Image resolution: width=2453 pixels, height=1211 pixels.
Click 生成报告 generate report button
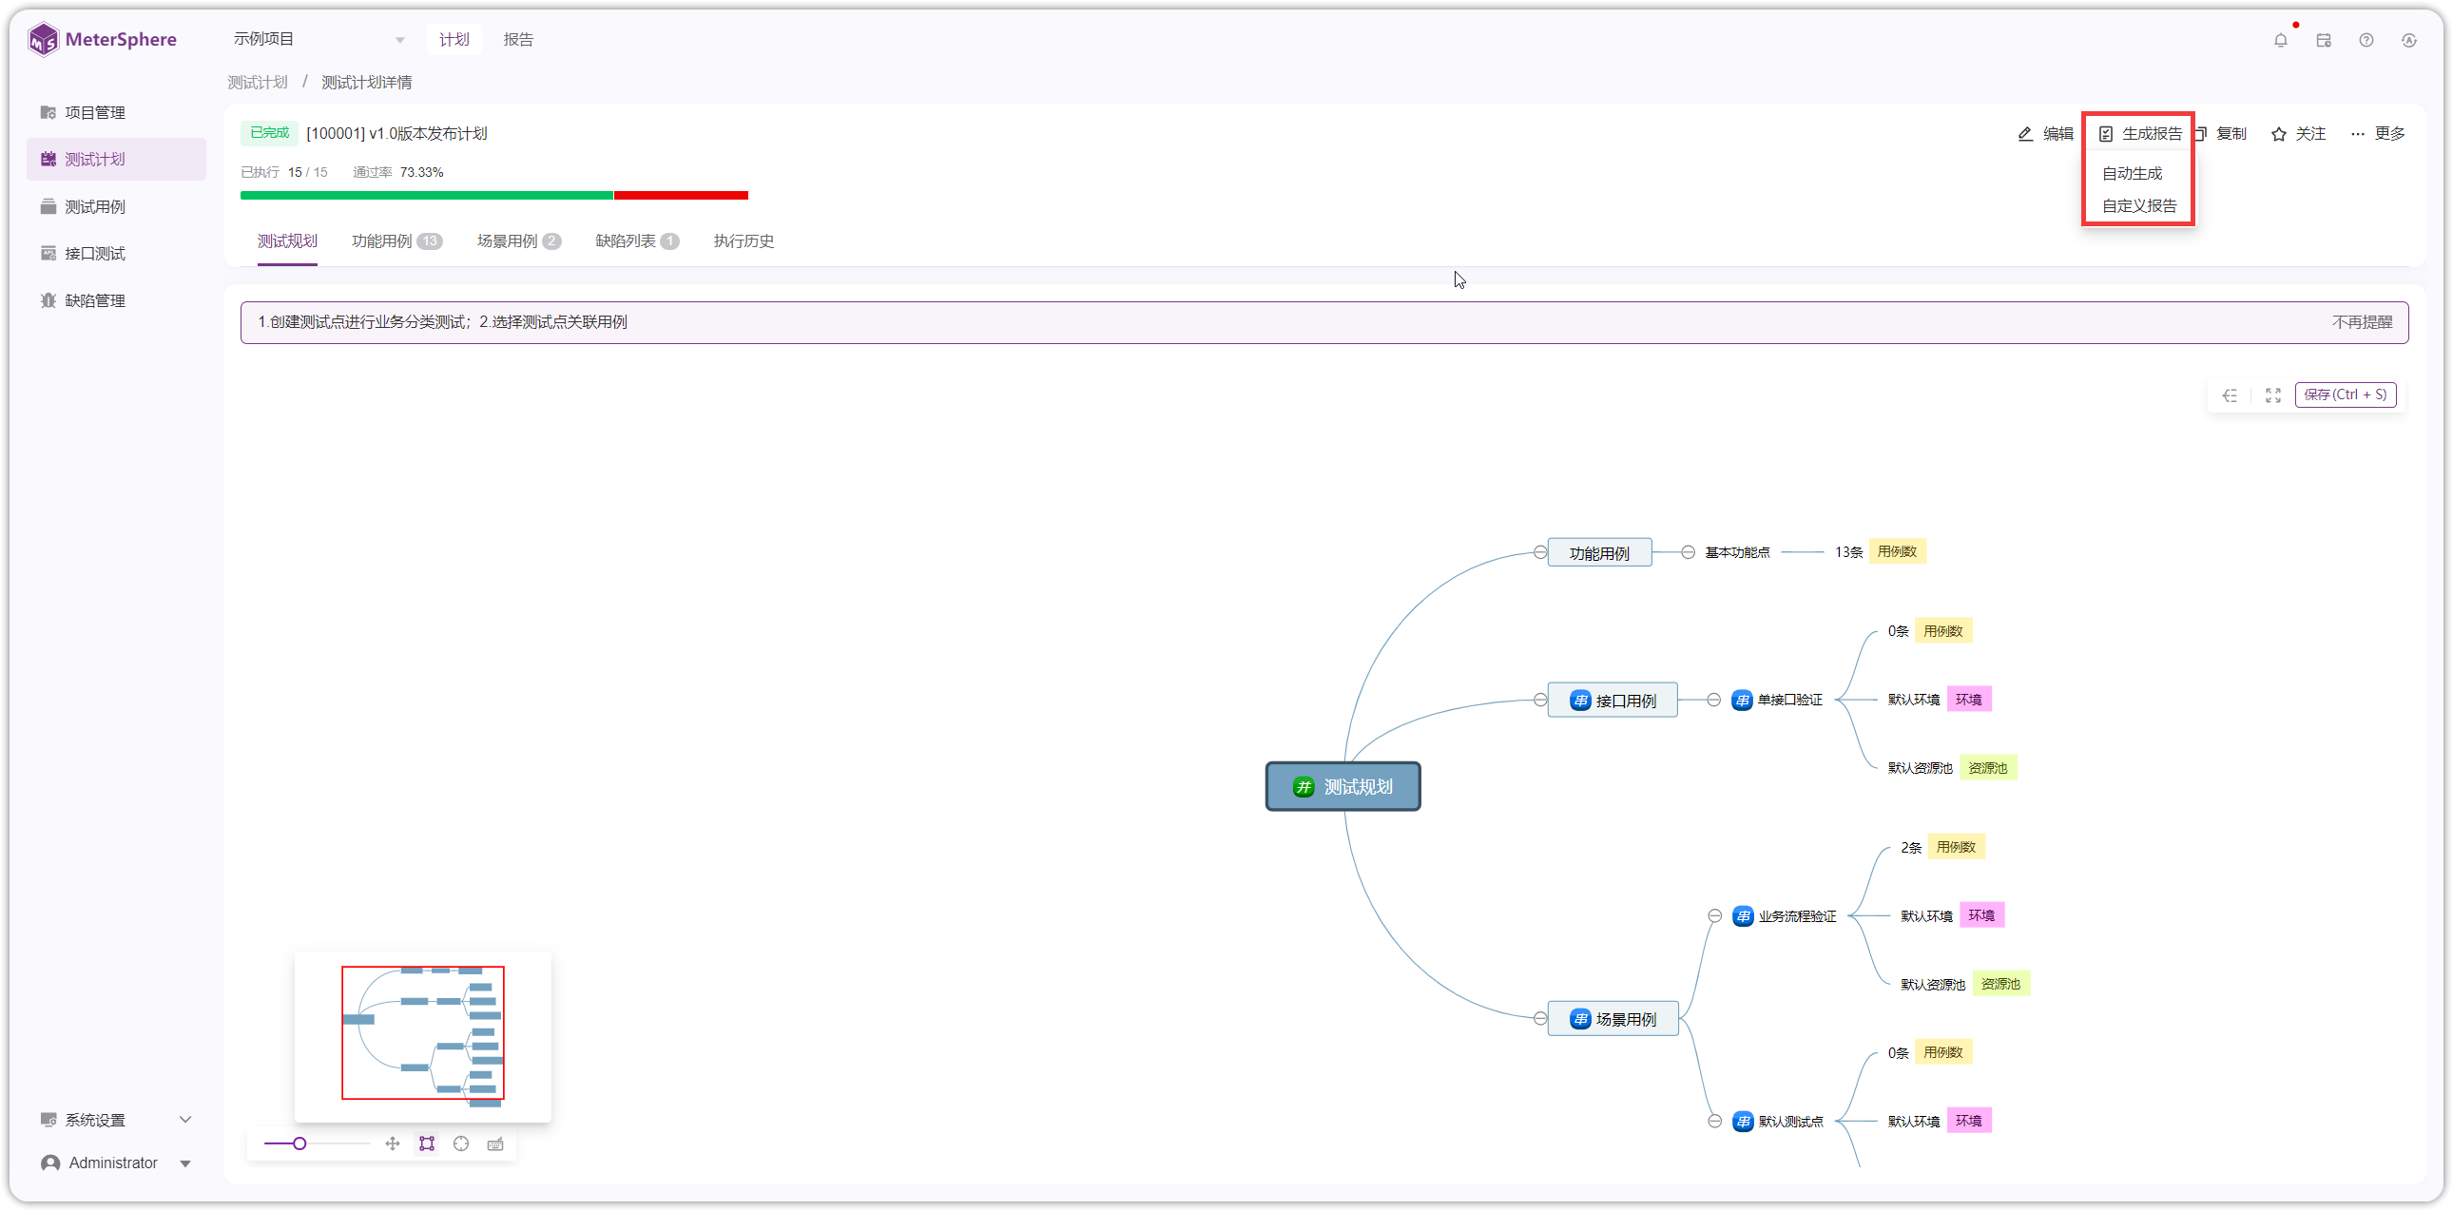coord(2139,134)
